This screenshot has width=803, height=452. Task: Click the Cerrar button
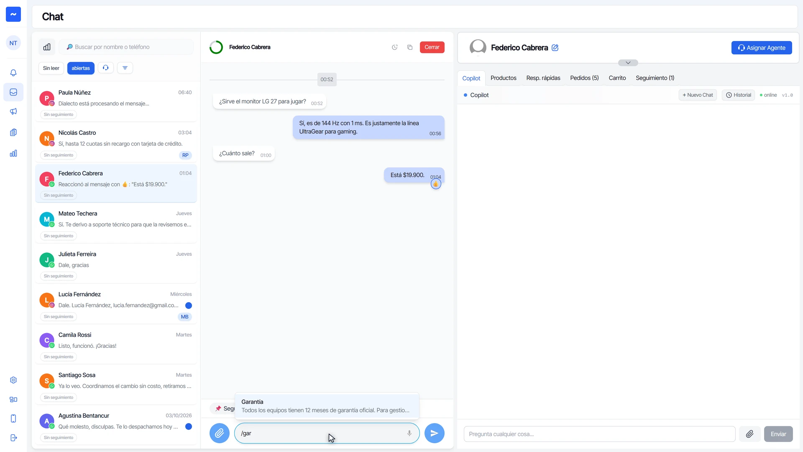coord(432,47)
